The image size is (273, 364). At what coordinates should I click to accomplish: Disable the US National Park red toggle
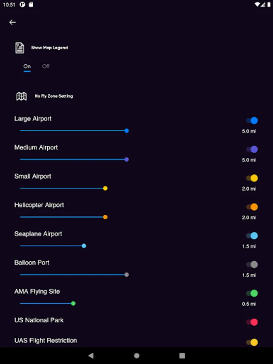(252, 322)
